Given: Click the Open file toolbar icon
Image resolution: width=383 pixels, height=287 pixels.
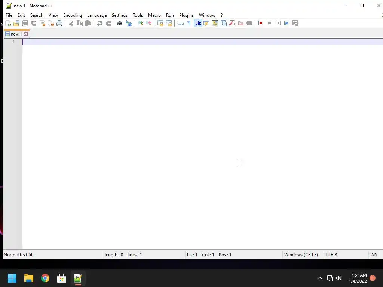Looking at the screenshot, I should [x=16, y=23].
